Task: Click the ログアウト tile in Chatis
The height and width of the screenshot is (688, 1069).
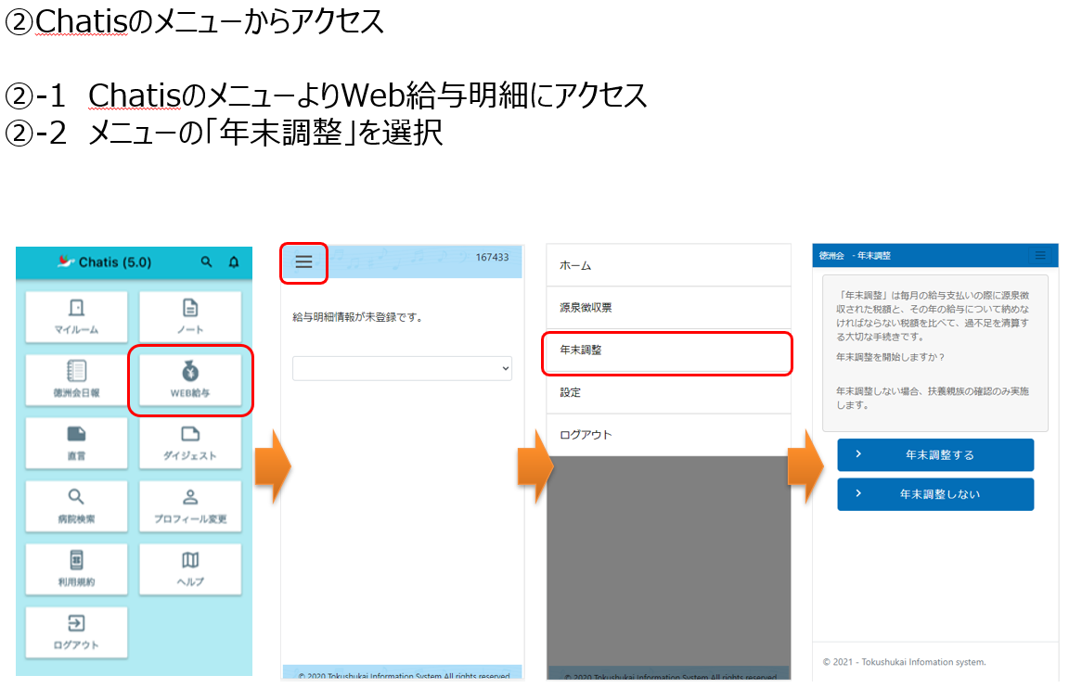Action: click(76, 632)
